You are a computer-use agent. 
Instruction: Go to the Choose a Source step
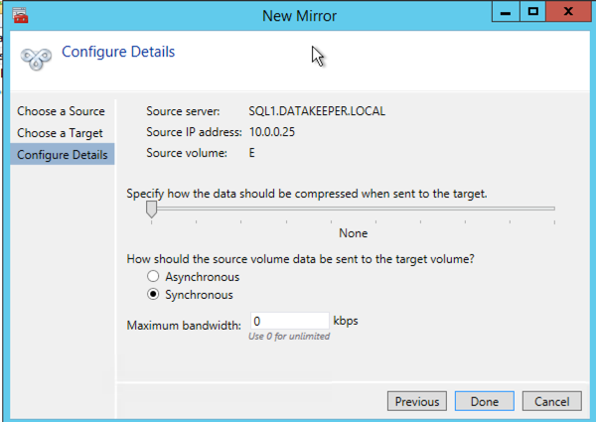[x=61, y=111]
